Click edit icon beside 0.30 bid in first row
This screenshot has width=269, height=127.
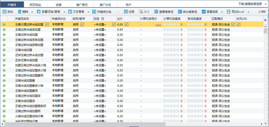tap(127, 24)
